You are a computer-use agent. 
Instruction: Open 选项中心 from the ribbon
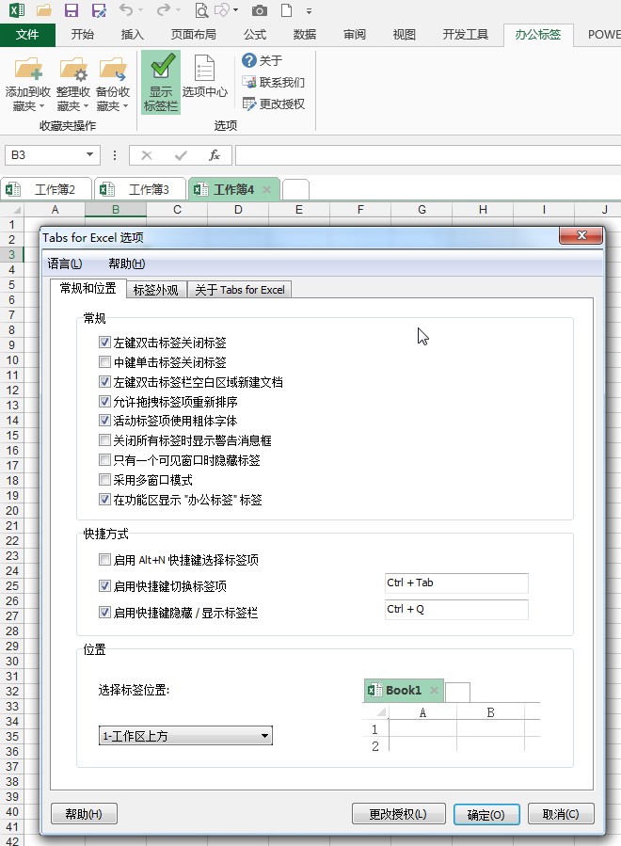pyautogui.click(x=204, y=75)
